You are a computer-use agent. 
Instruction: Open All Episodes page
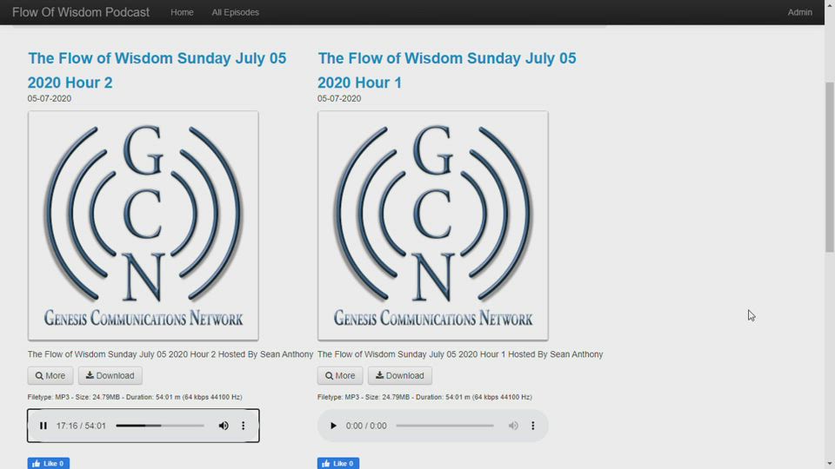[235, 12]
